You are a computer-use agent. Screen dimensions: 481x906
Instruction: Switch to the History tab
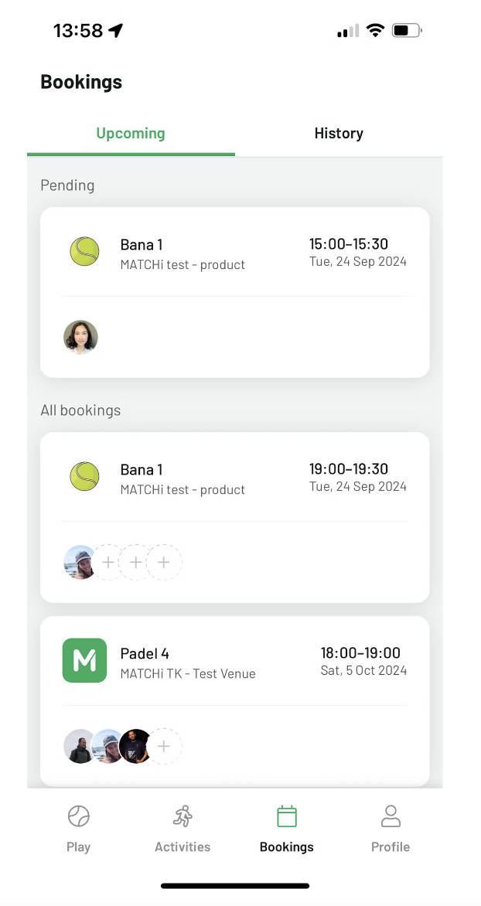click(x=339, y=134)
